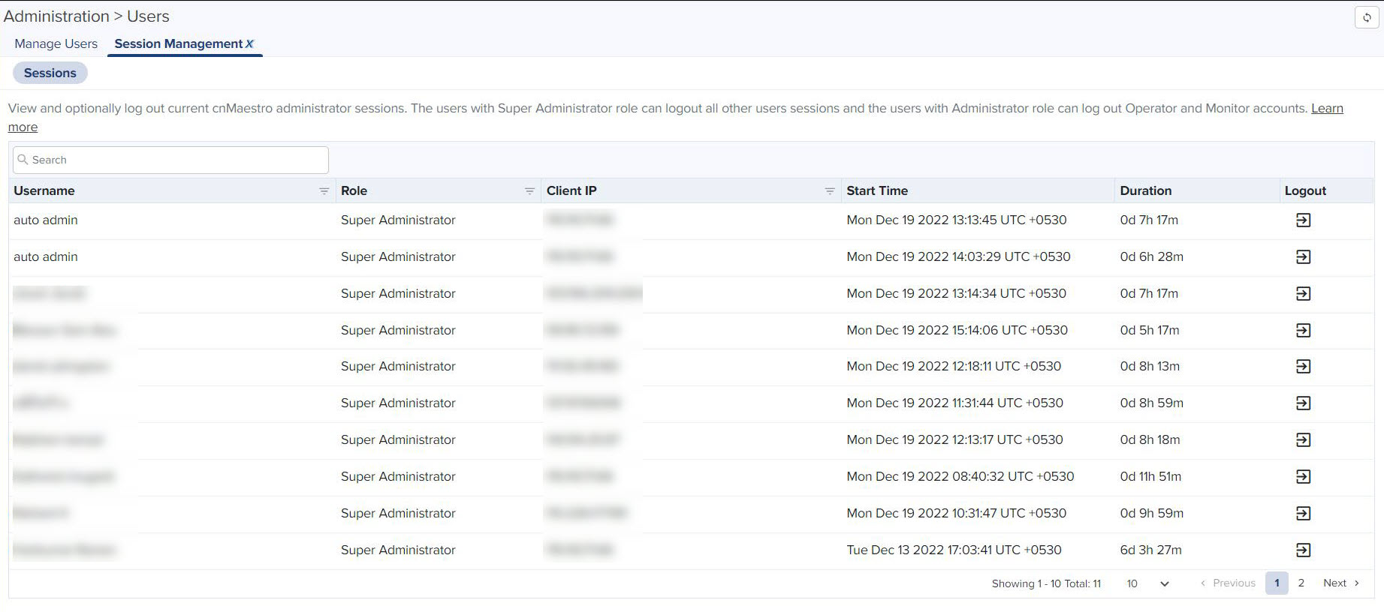Open the Role column filter
1384x612 pixels.
pos(529,191)
